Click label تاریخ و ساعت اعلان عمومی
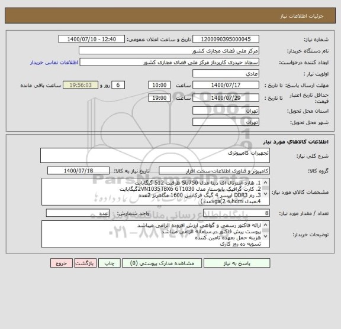This screenshot has height=329, width=341. click(159, 40)
